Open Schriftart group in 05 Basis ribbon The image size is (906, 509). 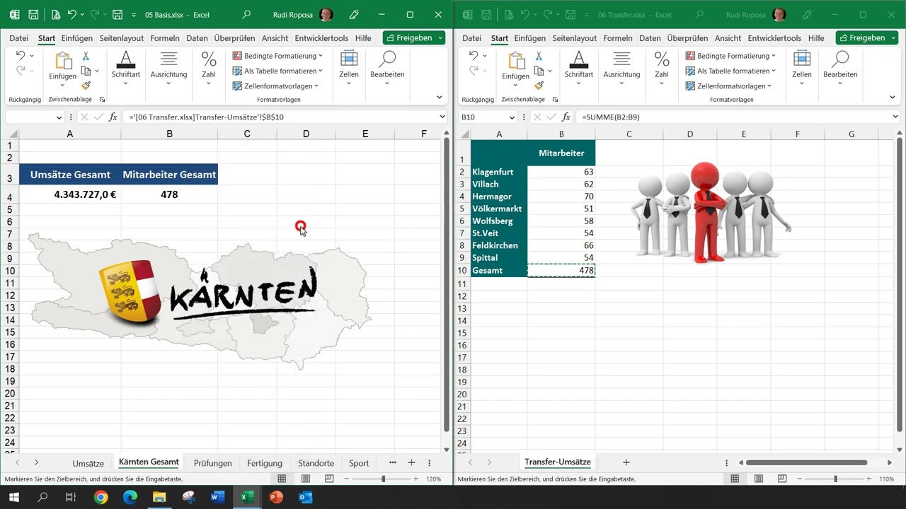point(126,68)
